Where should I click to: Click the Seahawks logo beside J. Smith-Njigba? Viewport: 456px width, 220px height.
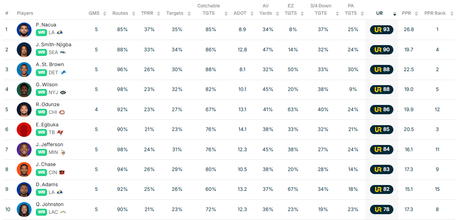63,52
